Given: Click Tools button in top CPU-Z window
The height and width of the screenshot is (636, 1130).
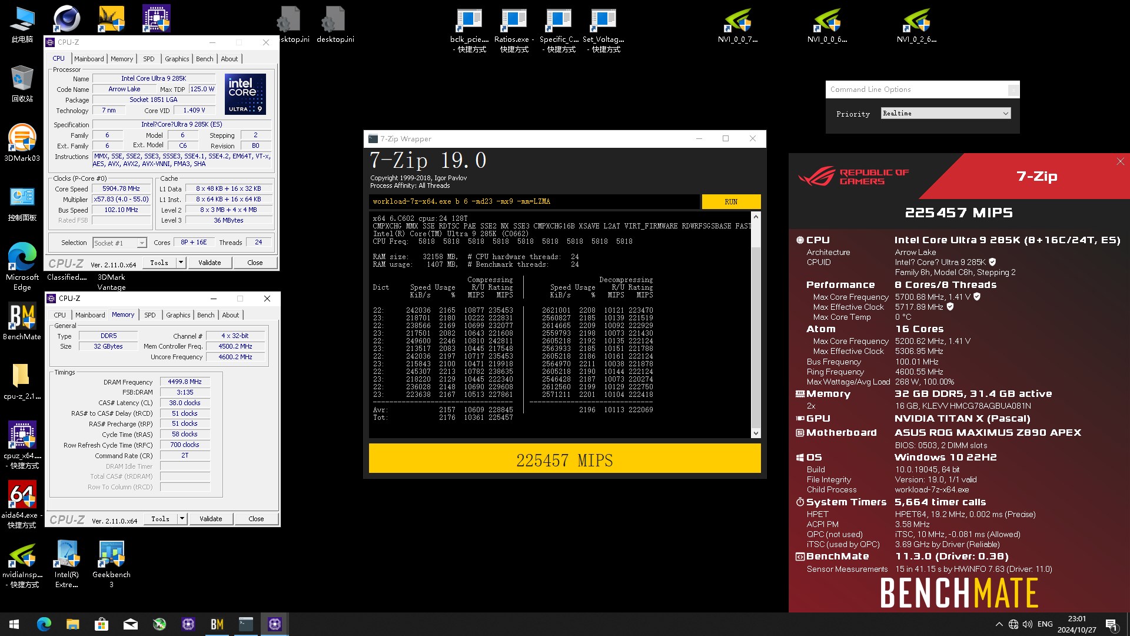Looking at the screenshot, I should coord(159,263).
